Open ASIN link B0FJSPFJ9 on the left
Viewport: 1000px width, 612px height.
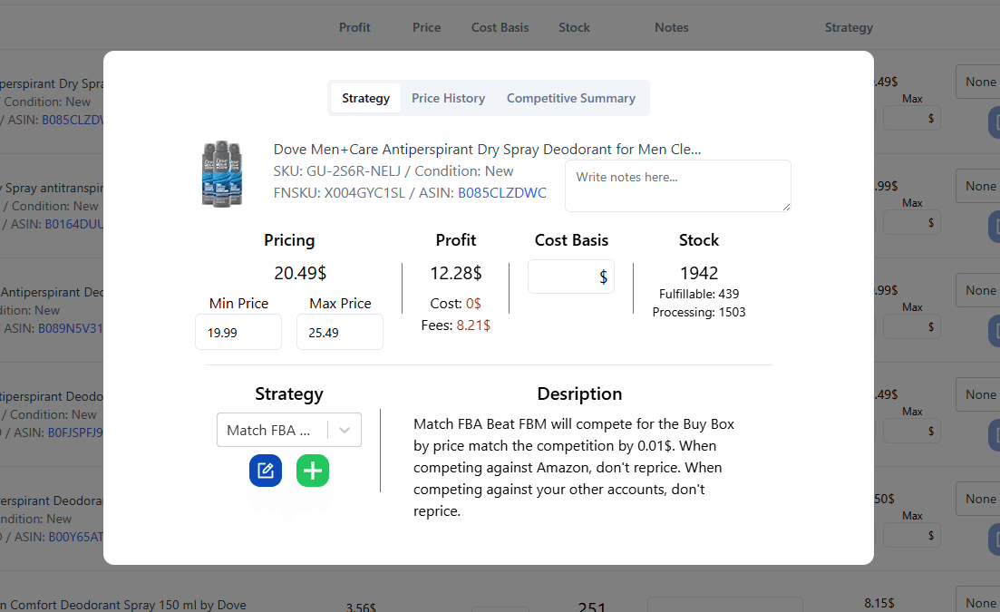[73, 432]
